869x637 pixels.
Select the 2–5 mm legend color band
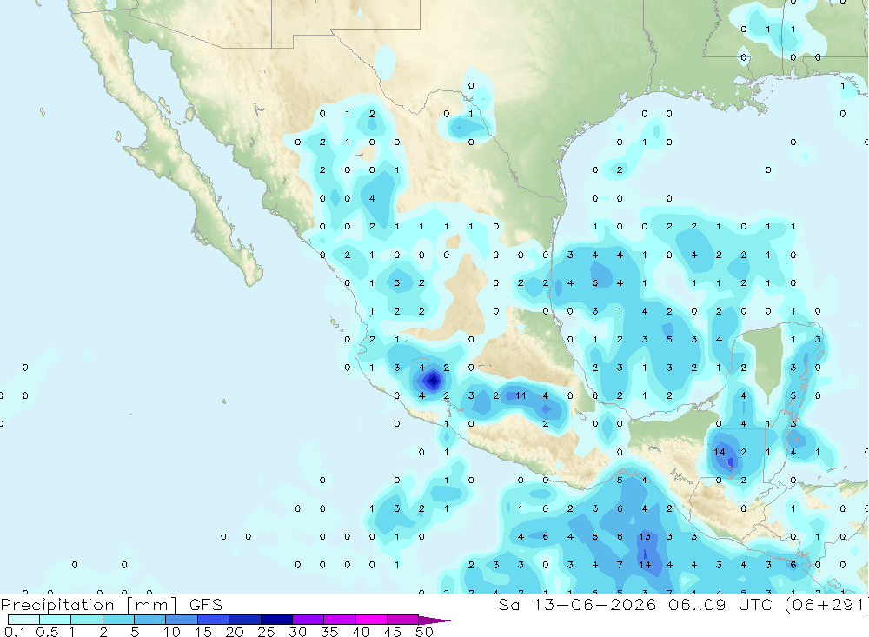click(x=118, y=620)
